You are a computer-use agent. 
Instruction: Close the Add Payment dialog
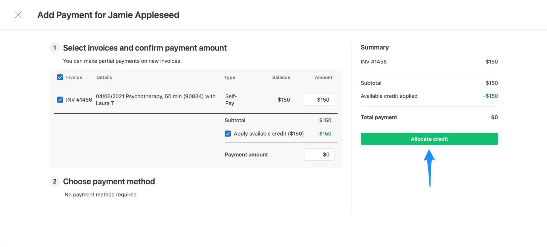18,15
